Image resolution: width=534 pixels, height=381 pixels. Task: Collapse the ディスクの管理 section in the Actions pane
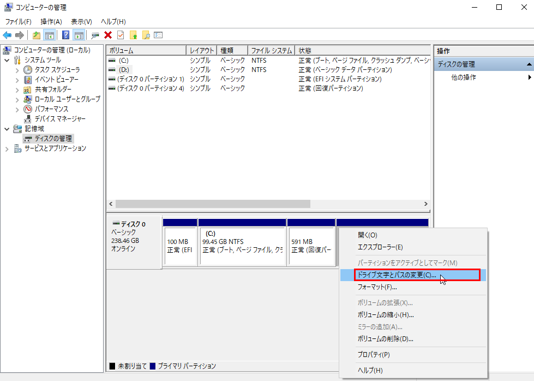(x=529, y=64)
